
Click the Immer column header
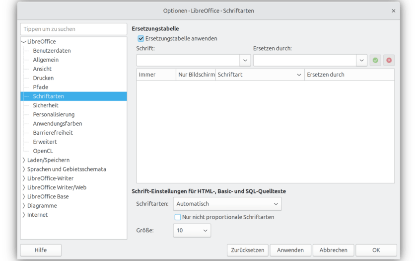tap(156, 75)
